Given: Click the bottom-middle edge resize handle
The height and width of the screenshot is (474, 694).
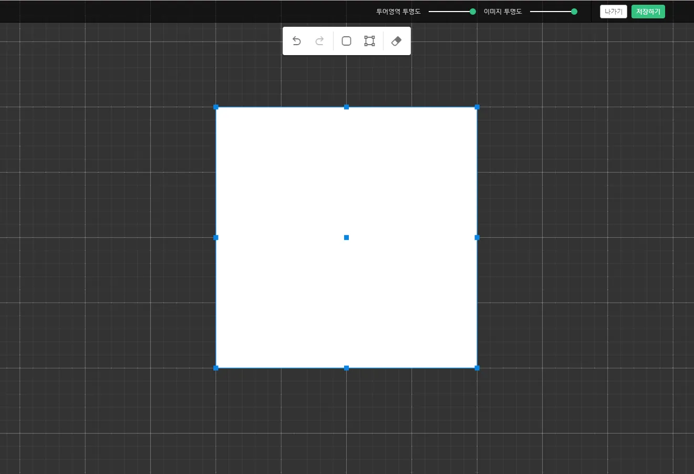Looking at the screenshot, I should point(346,368).
